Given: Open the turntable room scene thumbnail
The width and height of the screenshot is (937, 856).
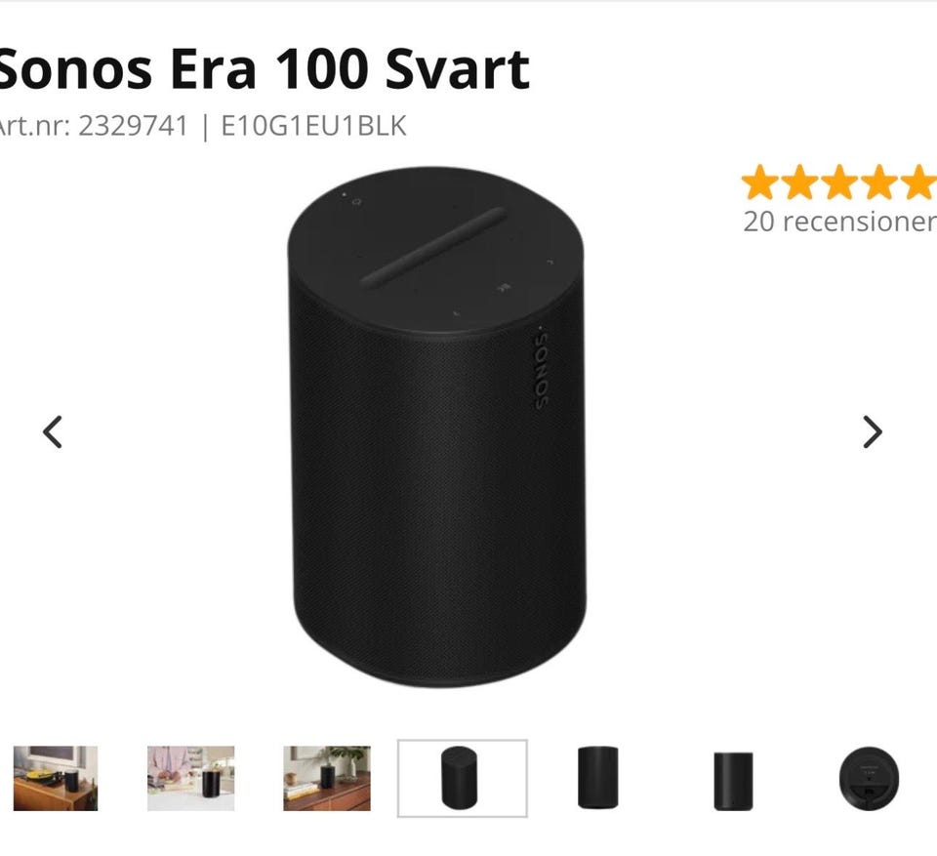Looking at the screenshot, I should tap(56, 778).
